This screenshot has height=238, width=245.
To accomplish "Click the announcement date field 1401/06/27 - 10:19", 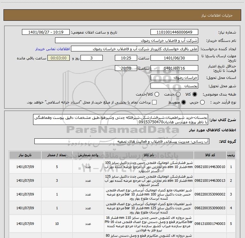I will point(46,32).
